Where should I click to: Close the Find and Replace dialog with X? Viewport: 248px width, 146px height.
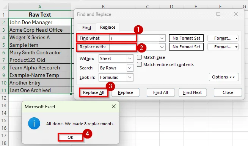click(236, 14)
